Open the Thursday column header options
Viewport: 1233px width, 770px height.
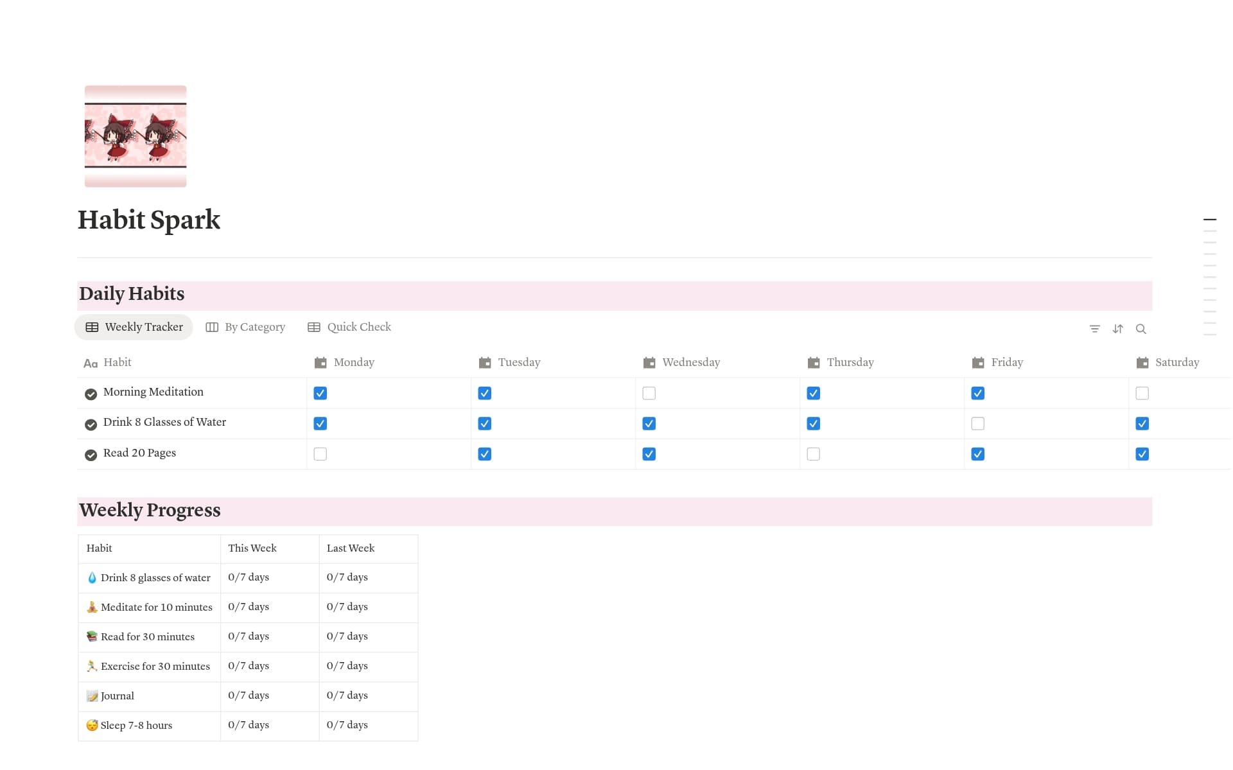tap(850, 362)
